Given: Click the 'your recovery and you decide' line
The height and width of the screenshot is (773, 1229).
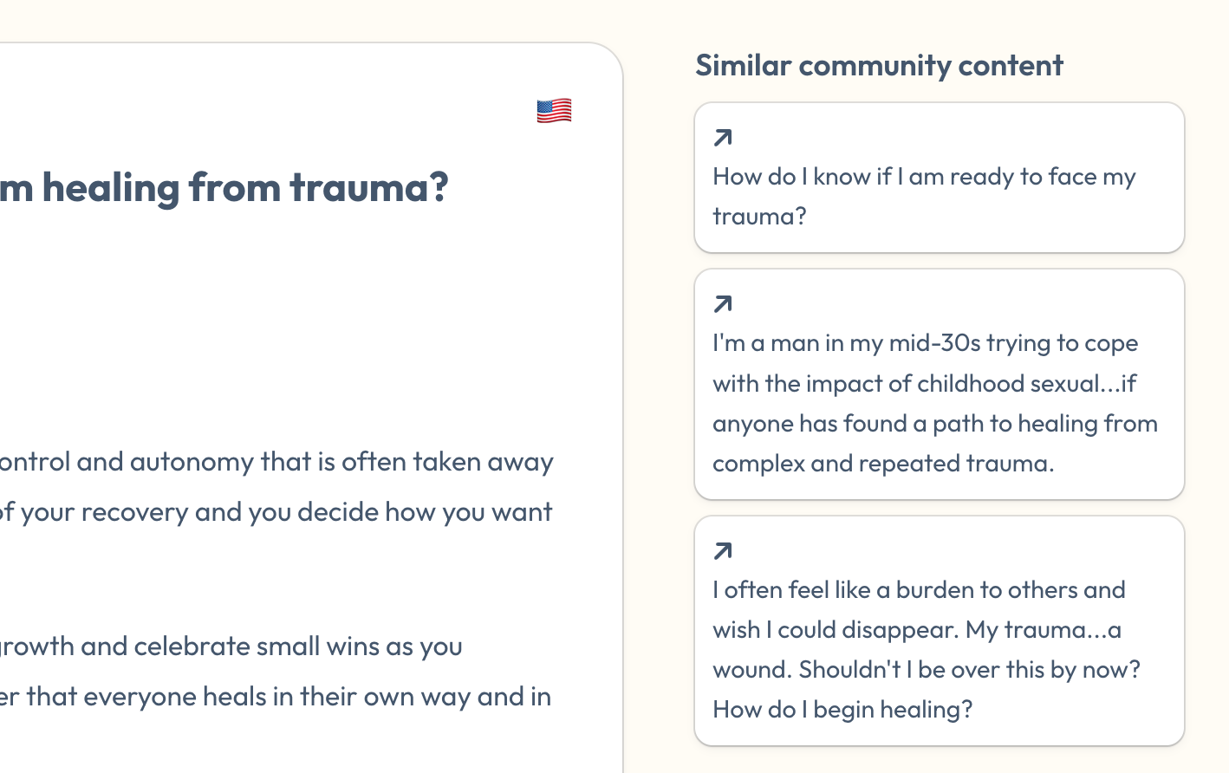Looking at the screenshot, I should pos(276,512).
